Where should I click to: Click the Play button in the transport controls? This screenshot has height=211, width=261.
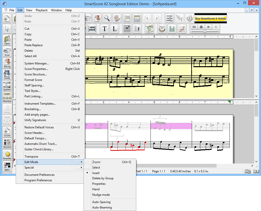[x=208, y=27]
